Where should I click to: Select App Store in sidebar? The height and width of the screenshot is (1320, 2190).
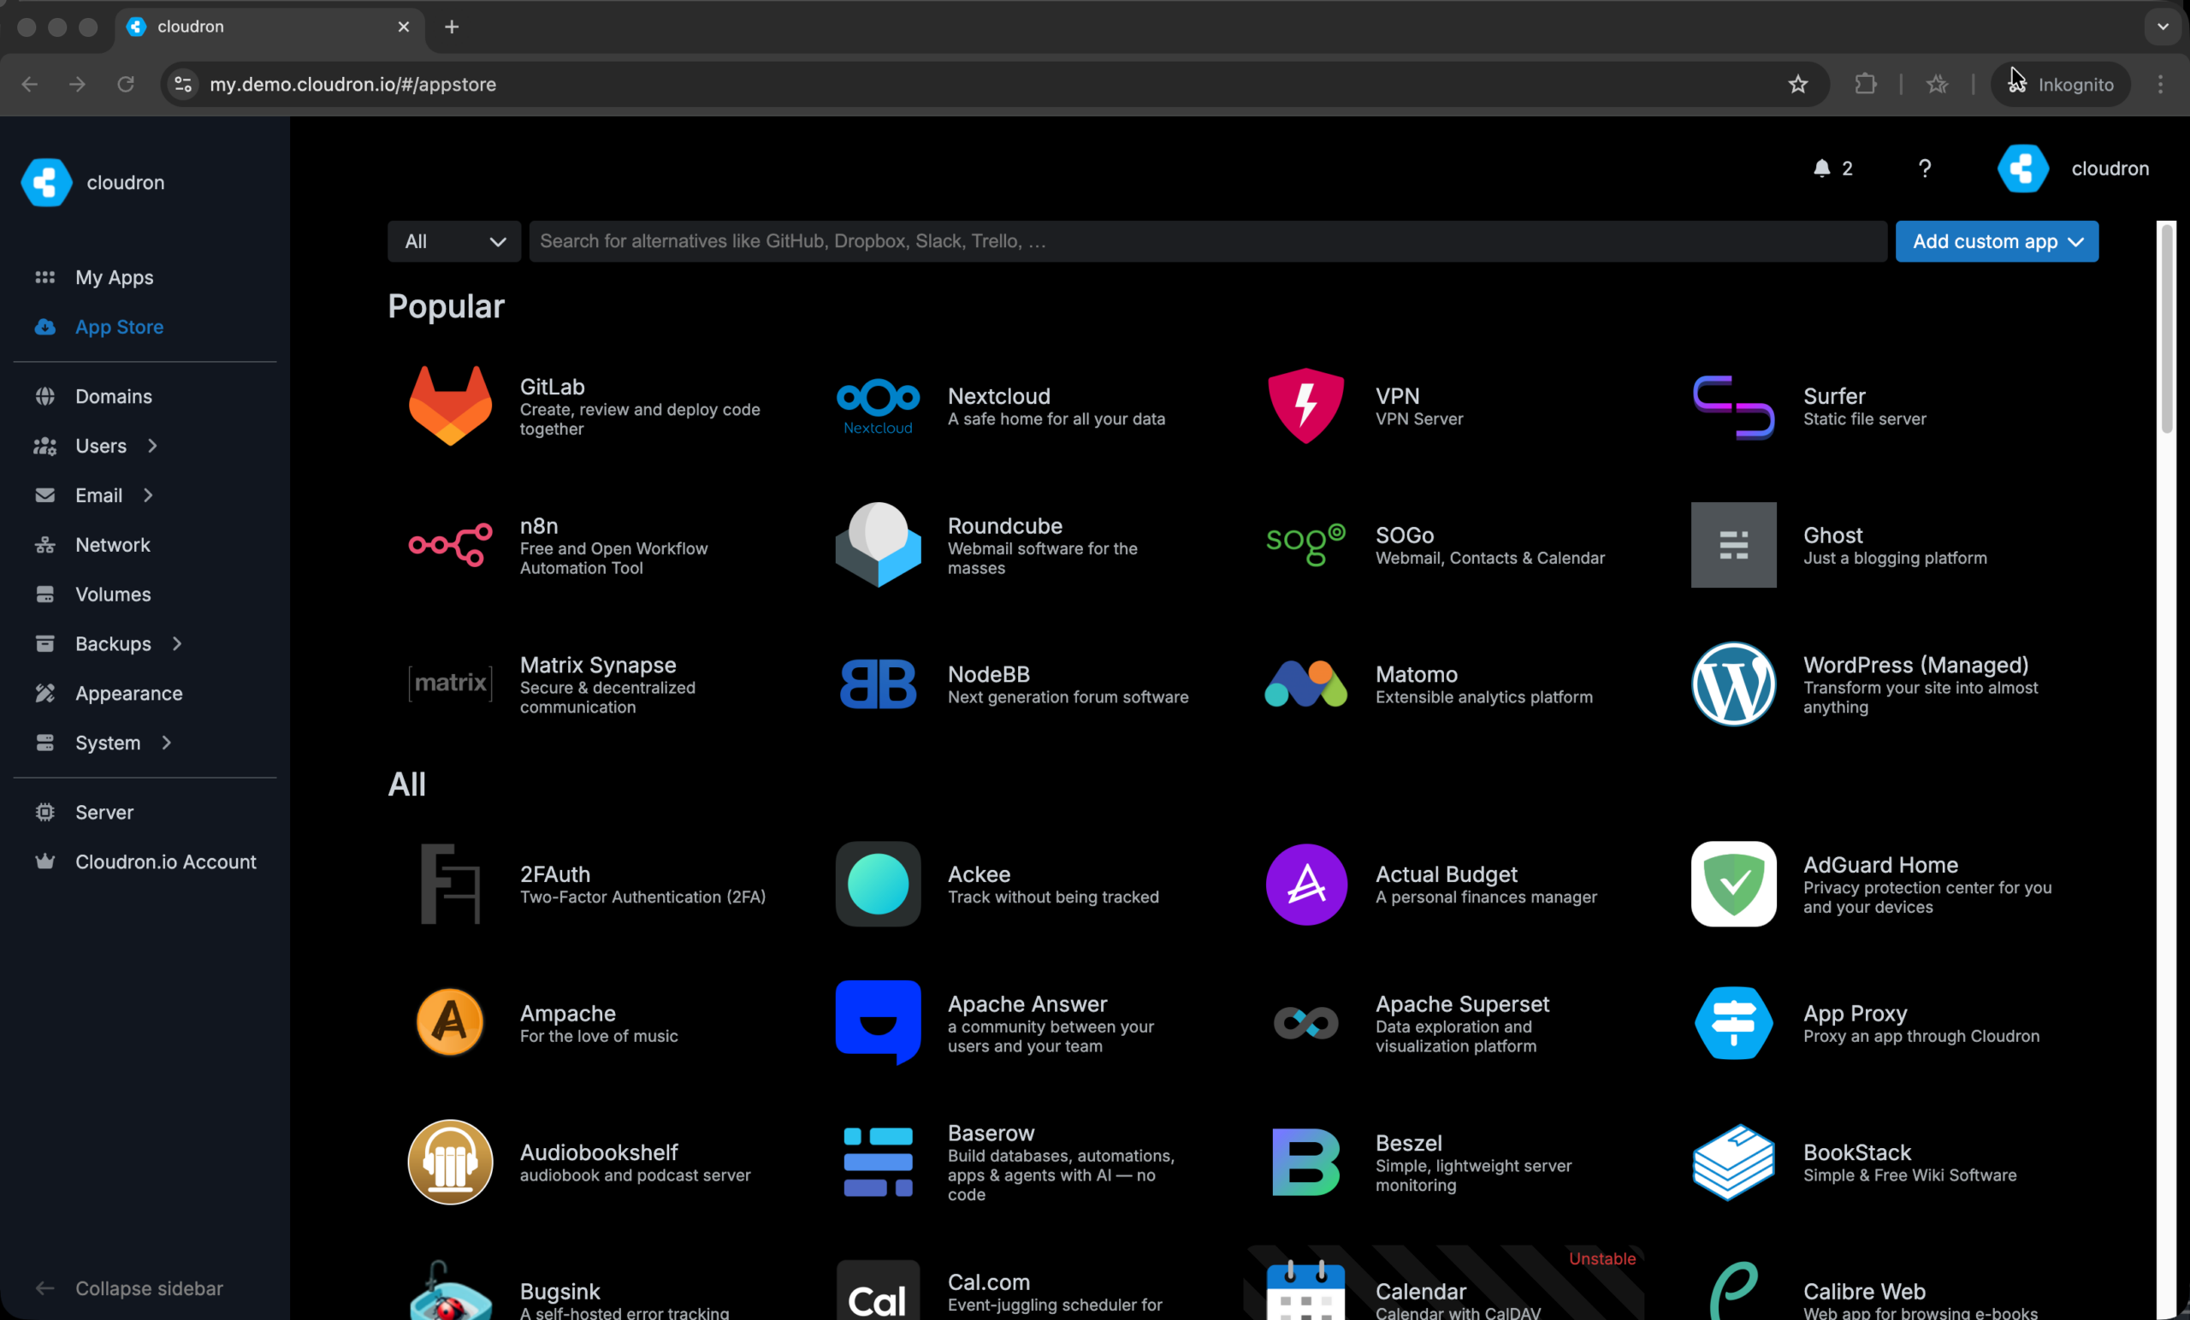(x=119, y=327)
